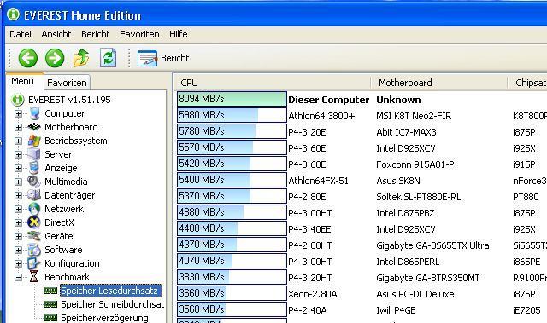Click memory chip icon beside Speicherverzögerung
Screen dimensions: 547x323
click(50, 318)
